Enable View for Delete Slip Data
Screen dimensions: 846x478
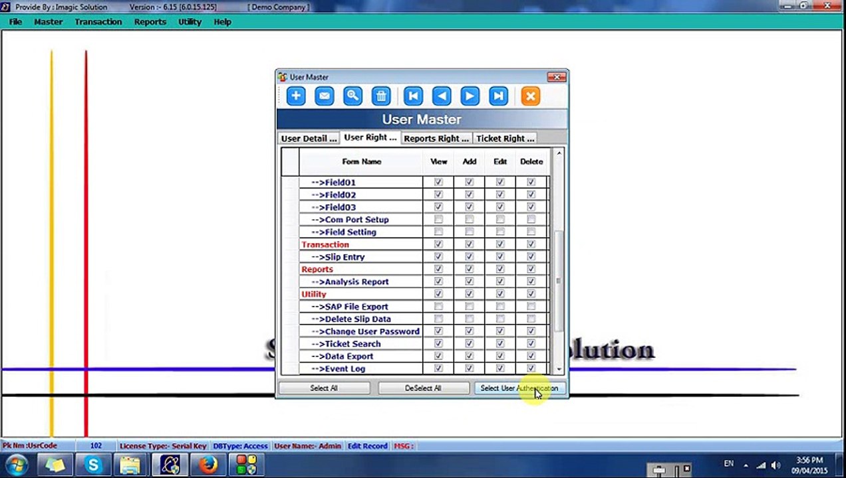coord(438,319)
